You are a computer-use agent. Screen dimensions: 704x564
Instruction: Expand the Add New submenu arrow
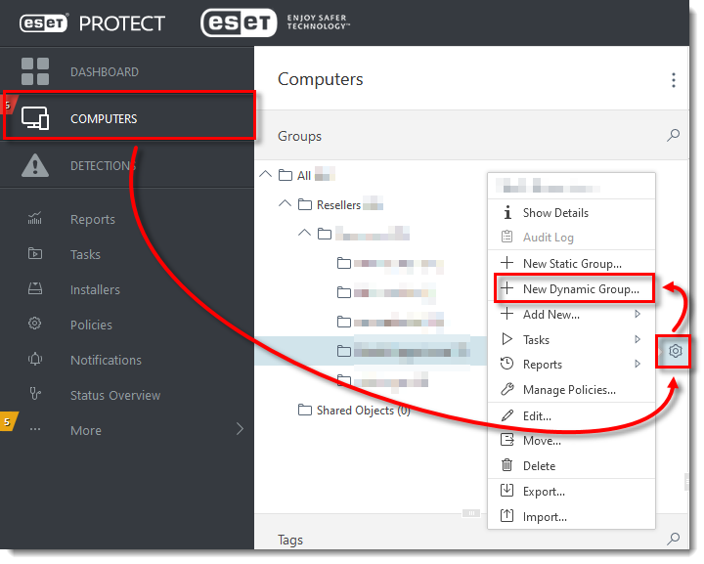pyautogui.click(x=638, y=314)
